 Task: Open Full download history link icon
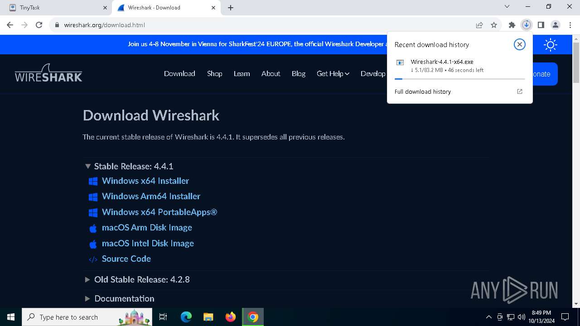[x=520, y=91]
